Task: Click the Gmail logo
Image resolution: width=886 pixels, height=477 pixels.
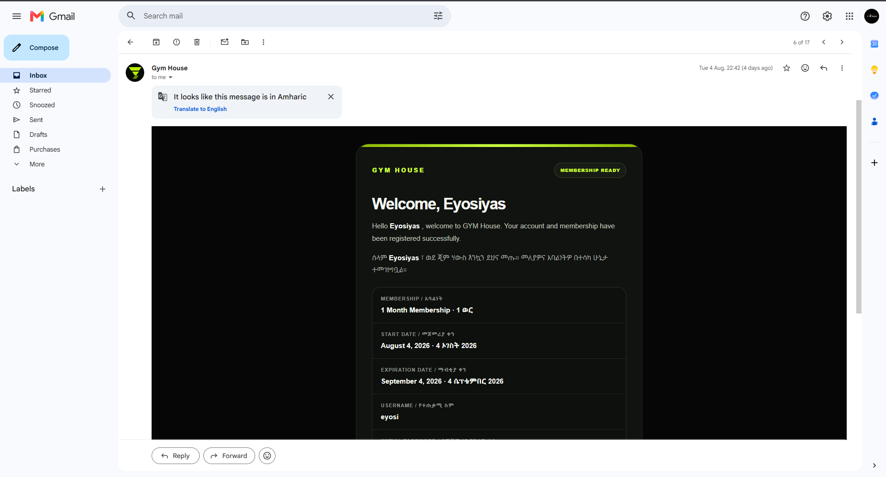Action: (52, 16)
